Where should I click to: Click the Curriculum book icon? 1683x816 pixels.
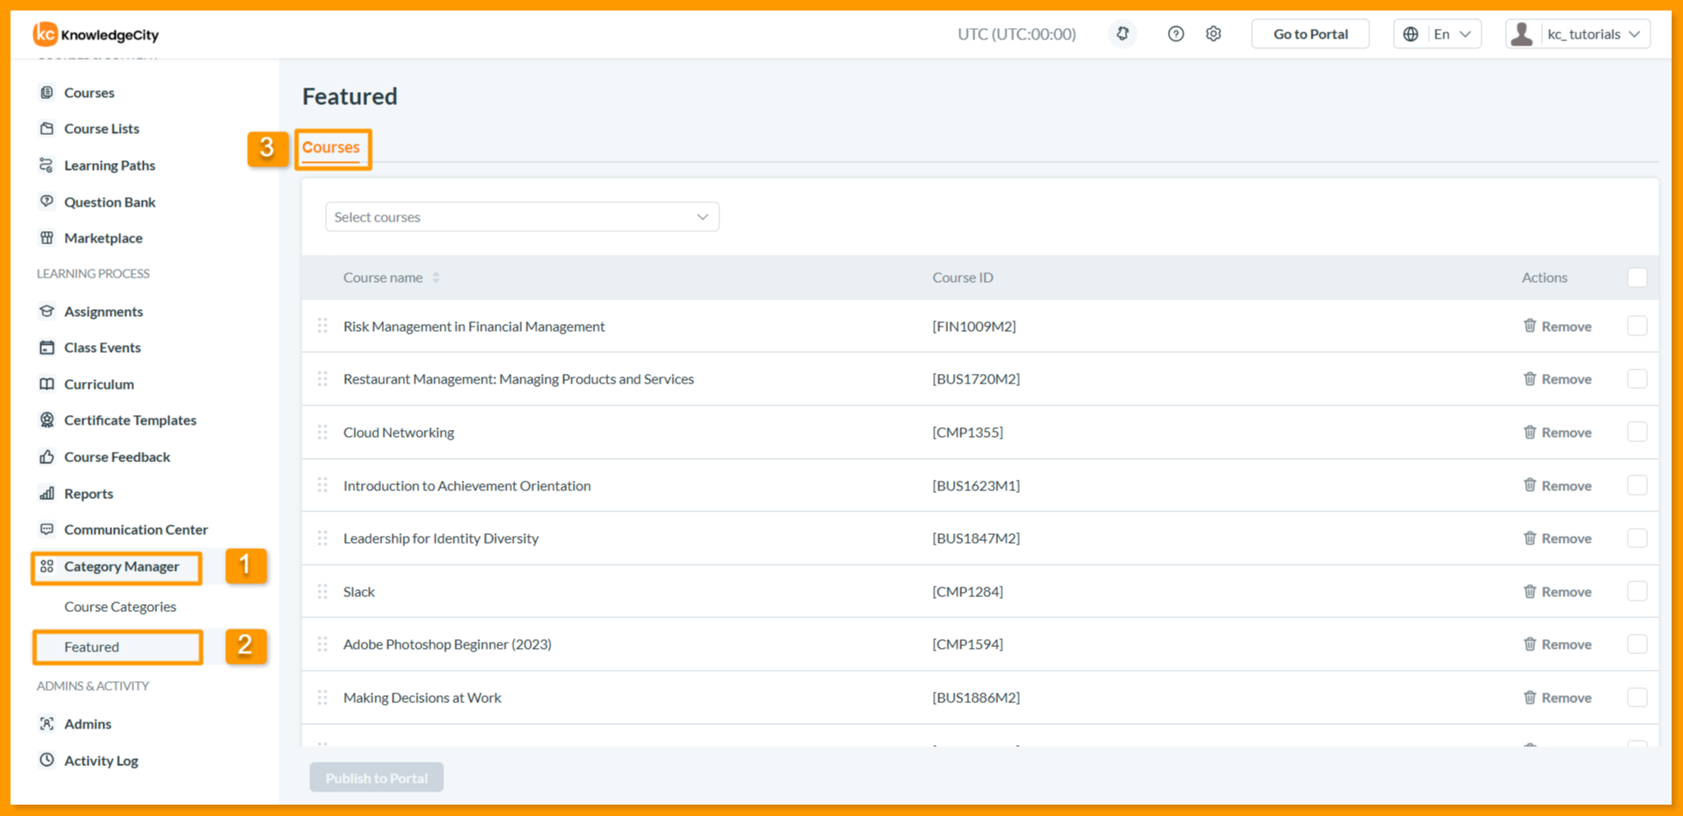[x=47, y=384]
